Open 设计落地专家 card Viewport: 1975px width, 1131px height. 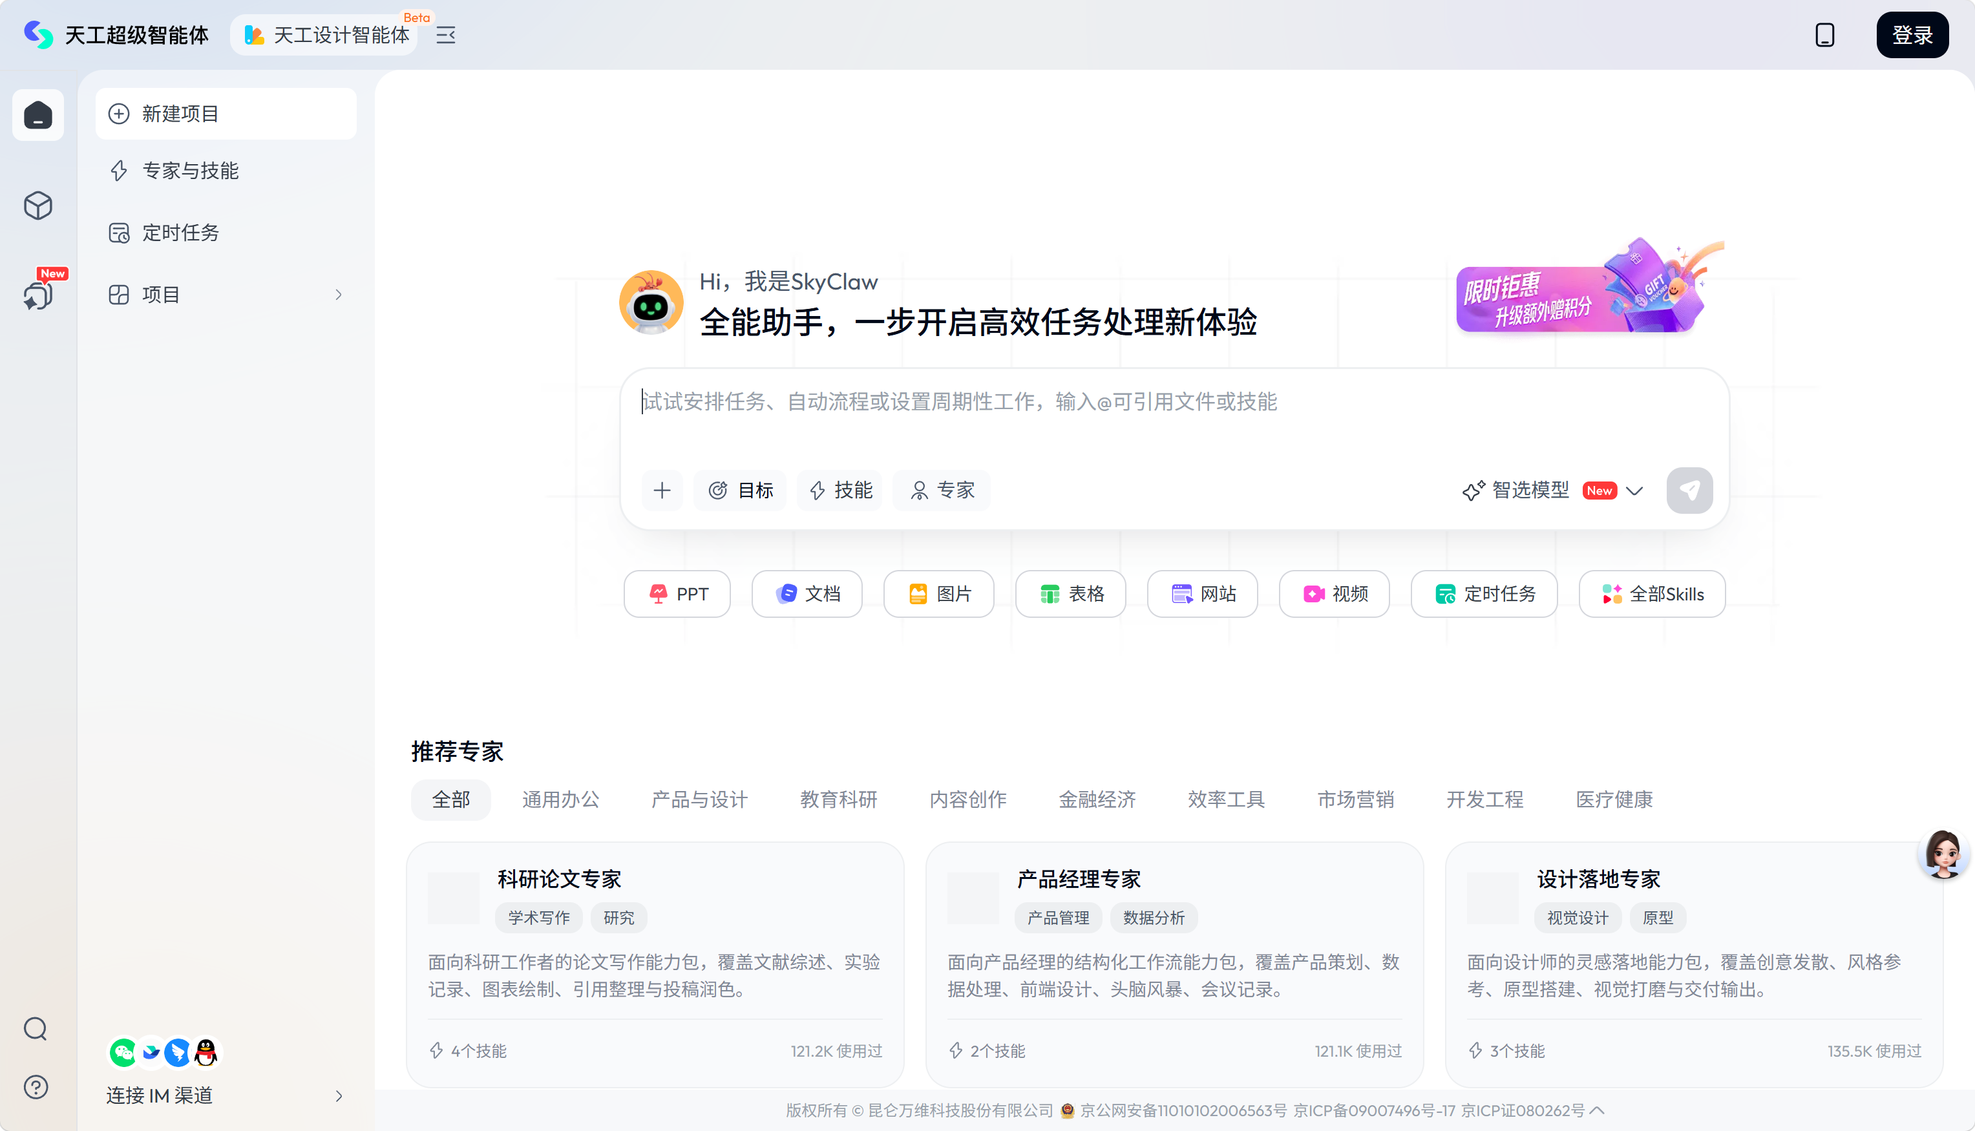(1694, 964)
